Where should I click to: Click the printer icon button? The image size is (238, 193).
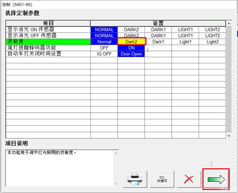135,179
